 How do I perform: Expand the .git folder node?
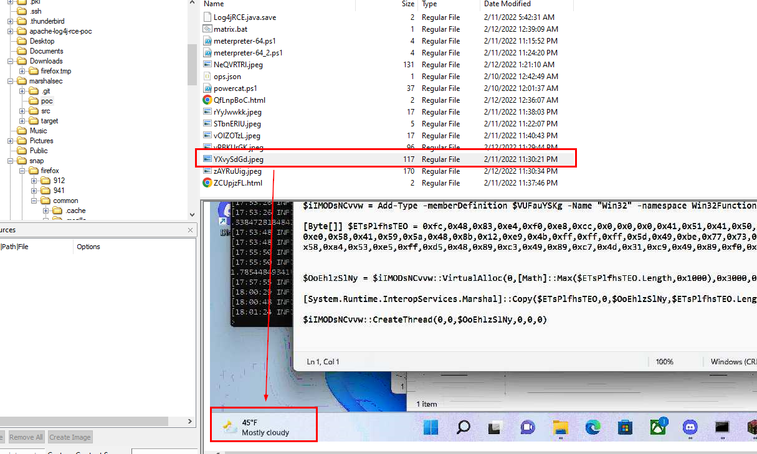click(x=22, y=91)
